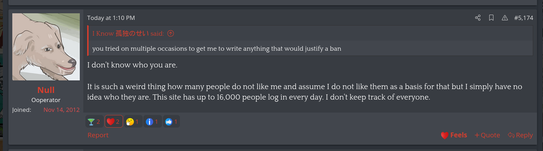
Task: Toggle the Feels reaction button
Action: click(454, 135)
